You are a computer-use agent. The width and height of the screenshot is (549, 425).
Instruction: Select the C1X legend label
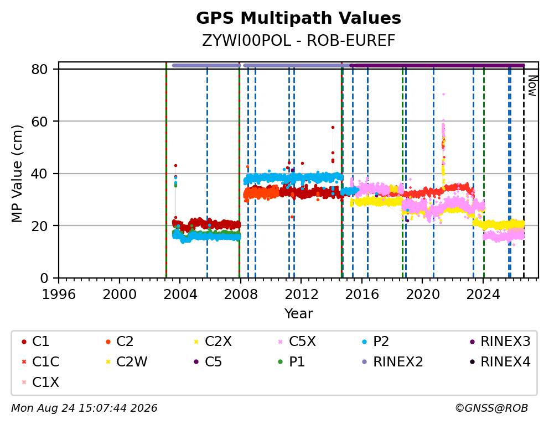[x=45, y=382]
